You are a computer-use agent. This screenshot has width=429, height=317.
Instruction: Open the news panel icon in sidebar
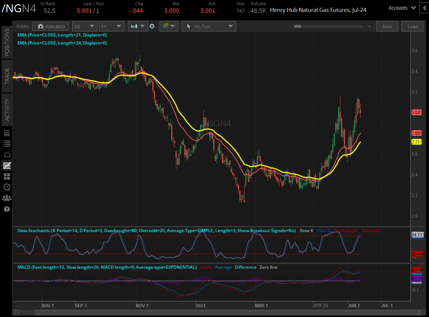7,133
